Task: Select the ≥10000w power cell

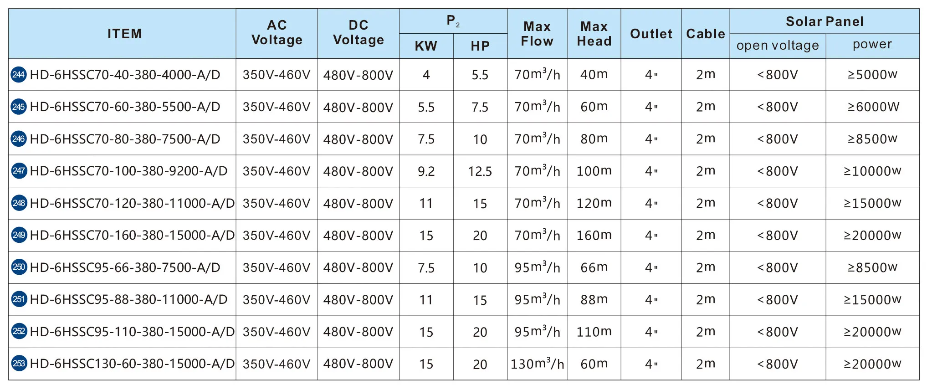Action: click(872, 171)
